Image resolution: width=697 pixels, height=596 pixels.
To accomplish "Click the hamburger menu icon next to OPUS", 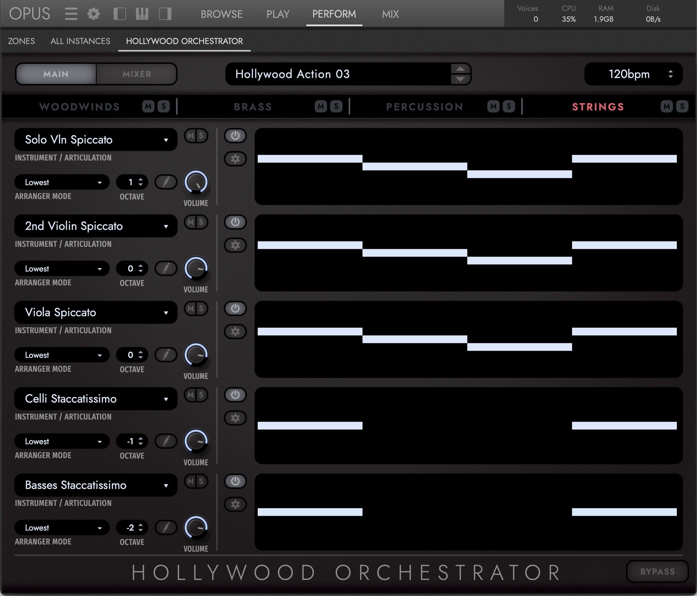I will tap(71, 13).
